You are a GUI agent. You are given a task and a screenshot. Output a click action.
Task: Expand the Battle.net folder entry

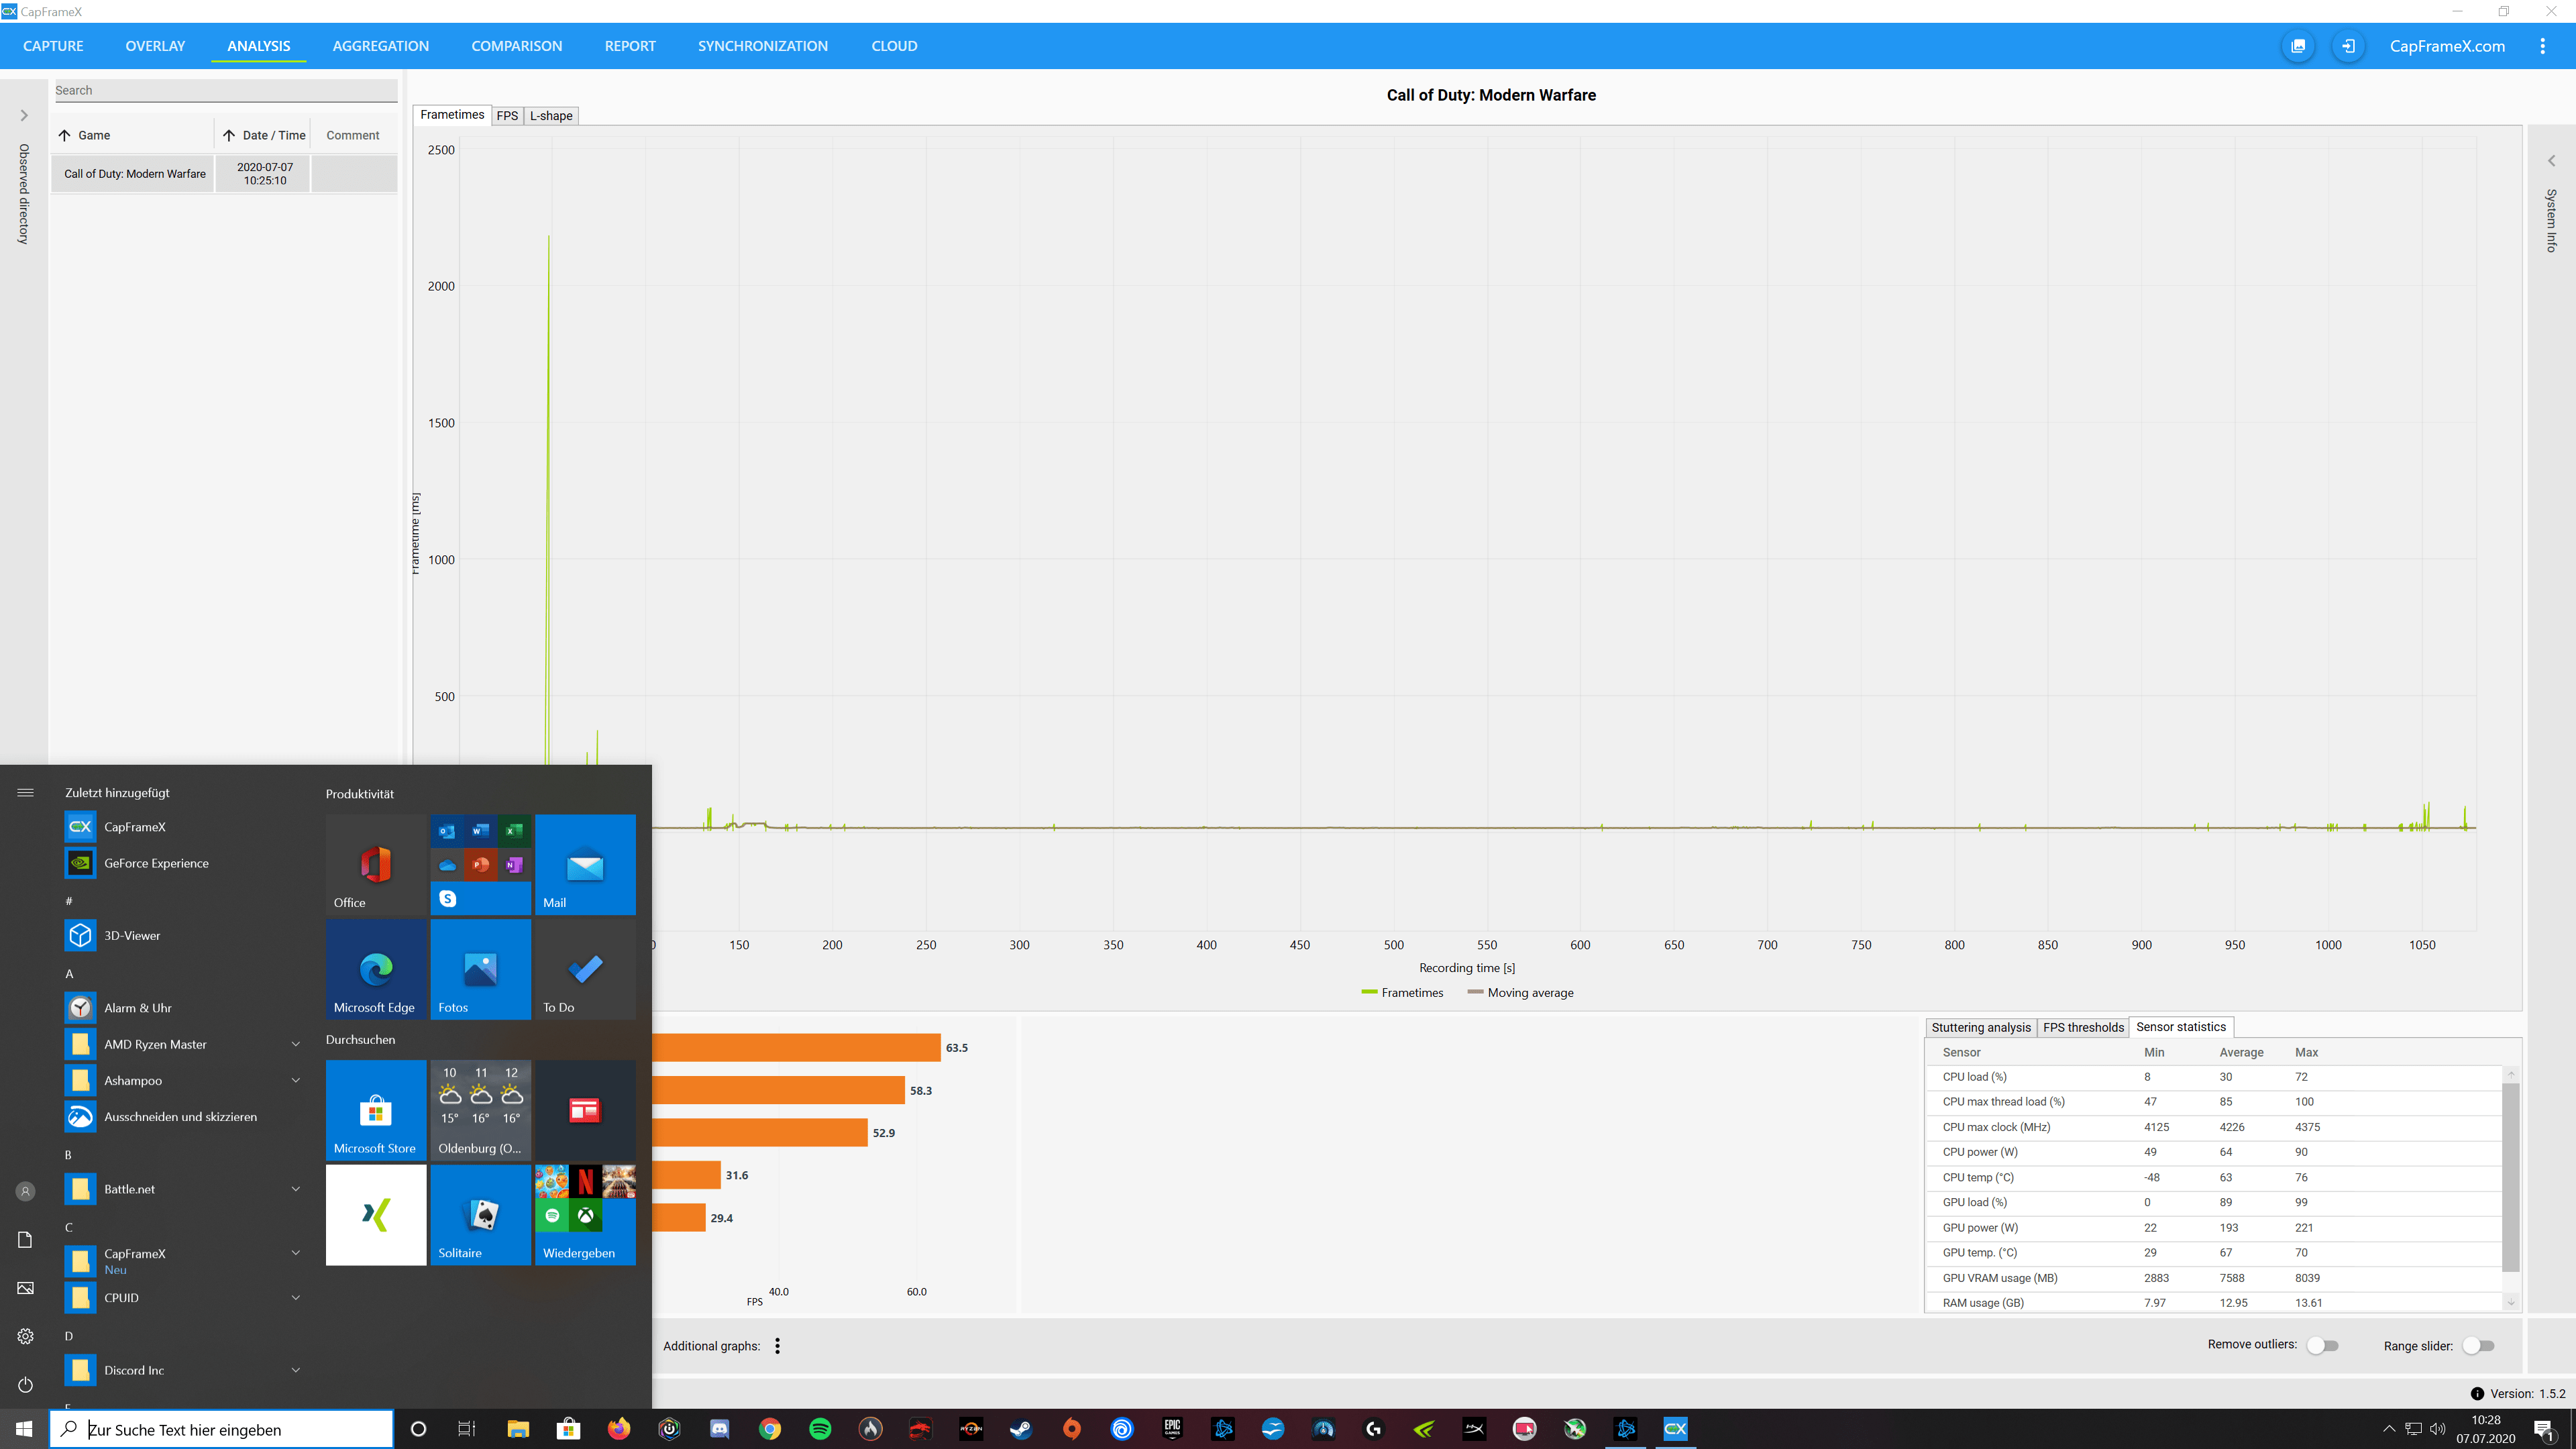(x=295, y=1189)
